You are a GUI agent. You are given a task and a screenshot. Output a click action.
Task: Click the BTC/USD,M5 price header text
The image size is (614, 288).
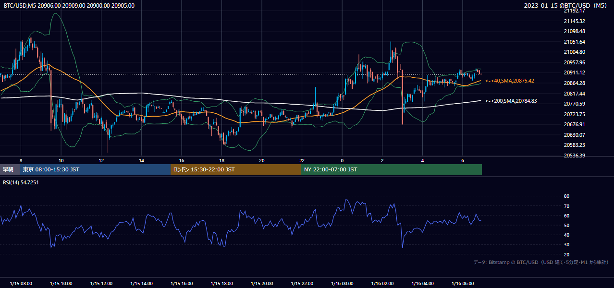[x=69, y=6]
